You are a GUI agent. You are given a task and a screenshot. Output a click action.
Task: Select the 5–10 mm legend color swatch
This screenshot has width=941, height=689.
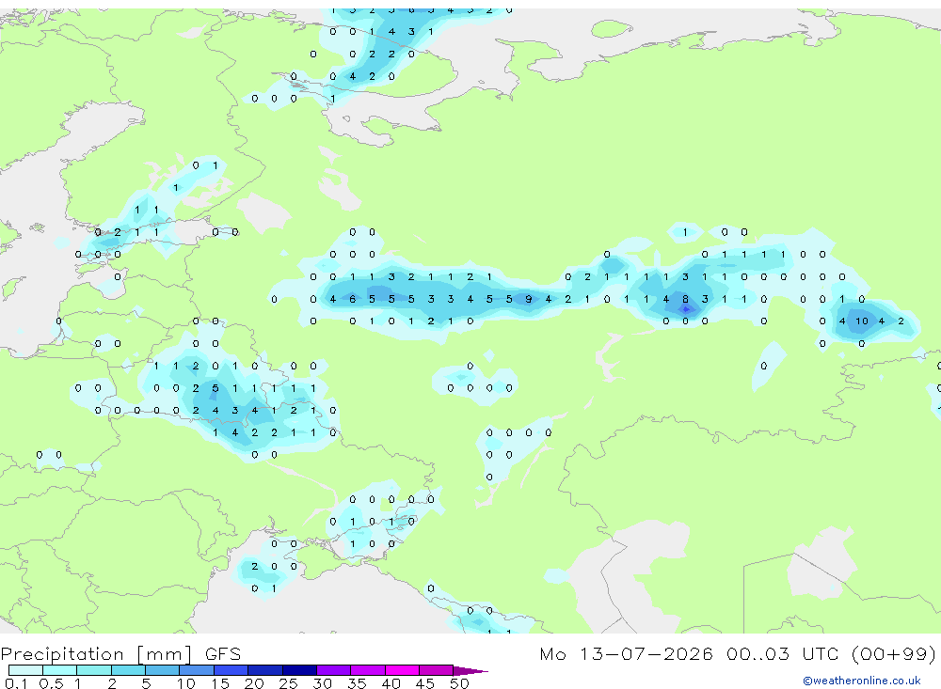click(163, 670)
